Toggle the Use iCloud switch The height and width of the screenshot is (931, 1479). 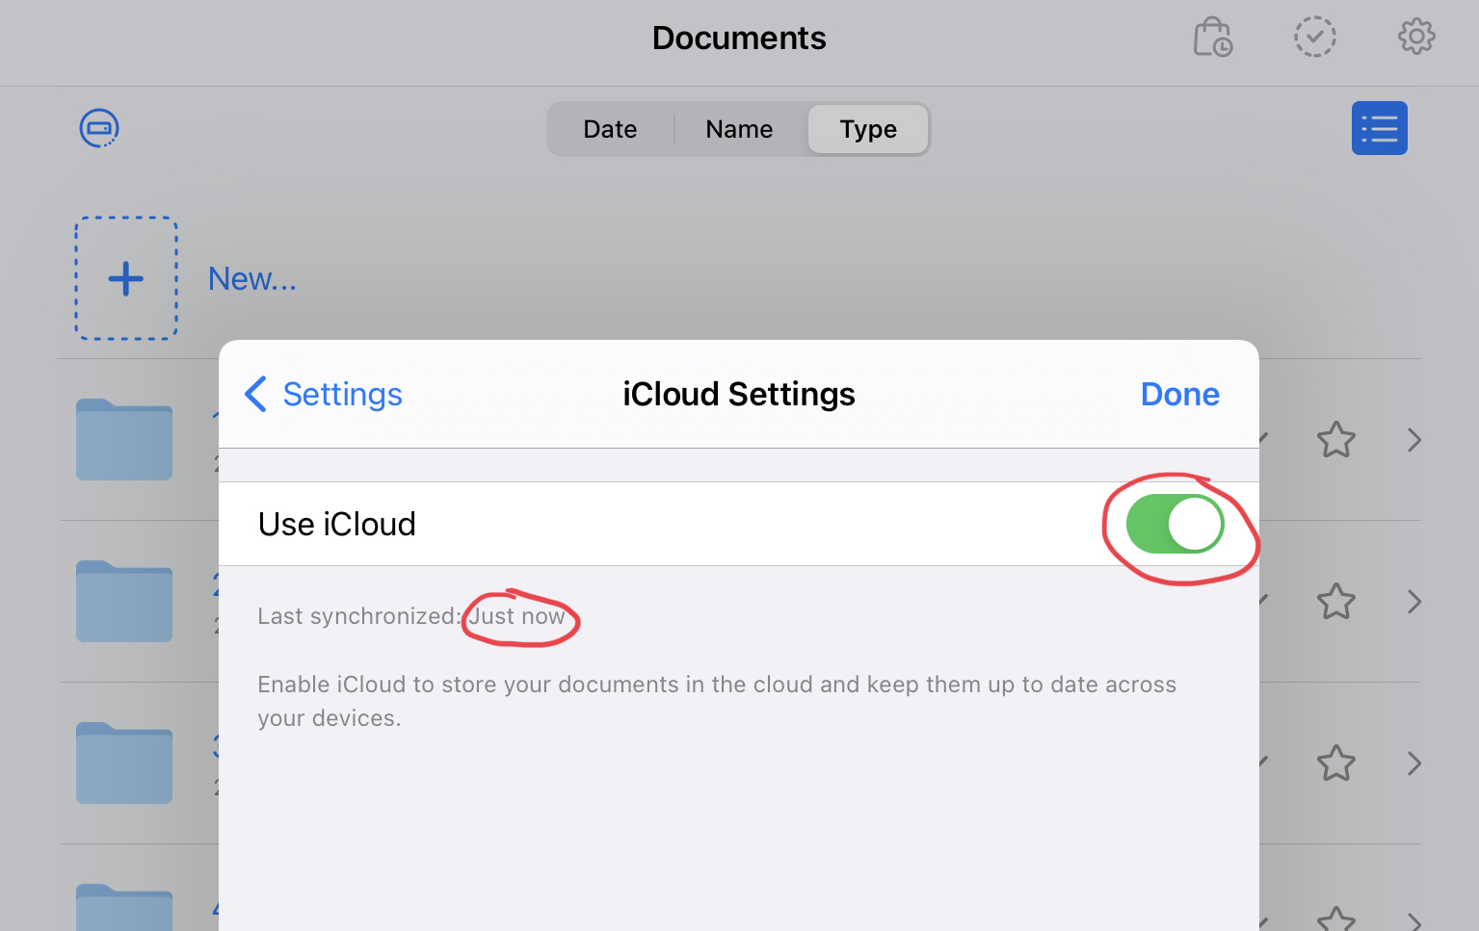pos(1175,524)
